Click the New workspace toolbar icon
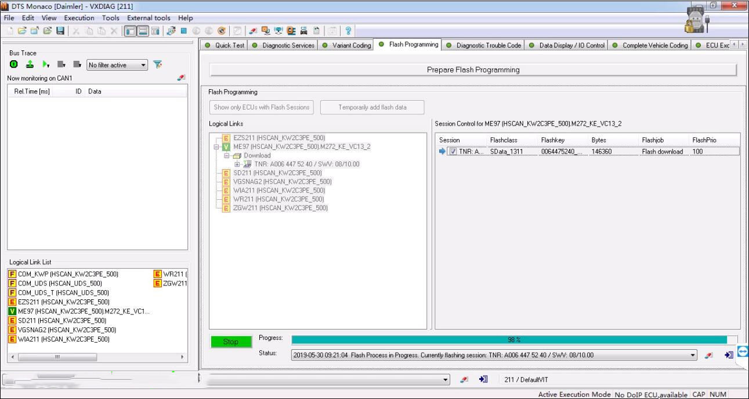The image size is (749, 399). pos(10,31)
